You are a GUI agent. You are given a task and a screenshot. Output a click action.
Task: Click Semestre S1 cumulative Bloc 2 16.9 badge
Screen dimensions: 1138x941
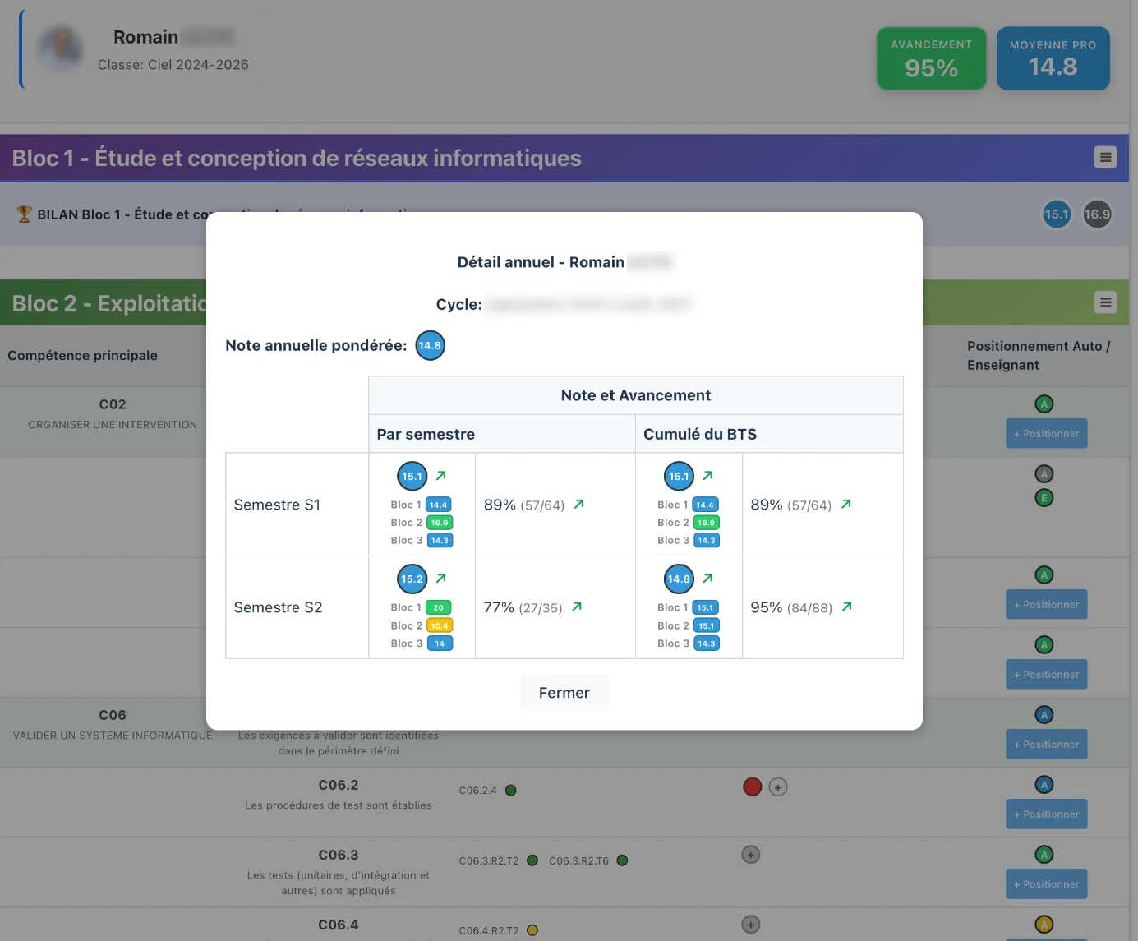pos(707,523)
